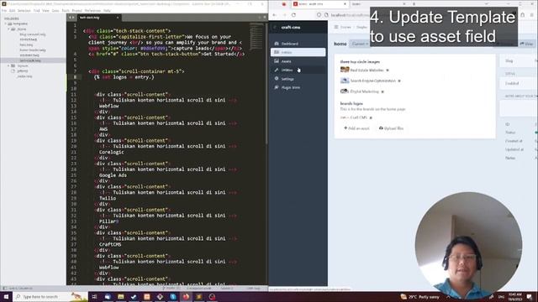Click the browser forward arrow
Viewport: 538px width, 302px height.
coord(284,15)
